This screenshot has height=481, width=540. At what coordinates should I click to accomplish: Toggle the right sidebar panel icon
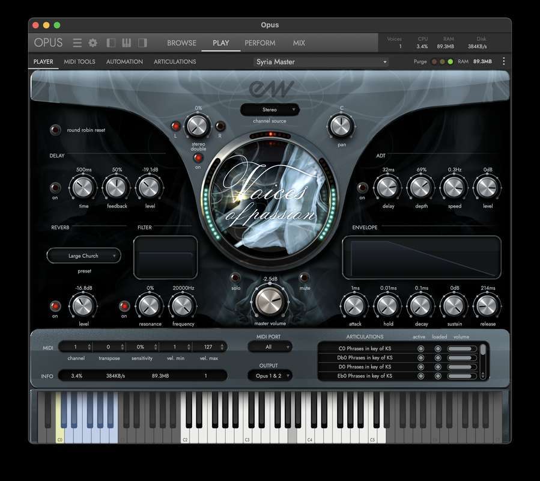[142, 43]
